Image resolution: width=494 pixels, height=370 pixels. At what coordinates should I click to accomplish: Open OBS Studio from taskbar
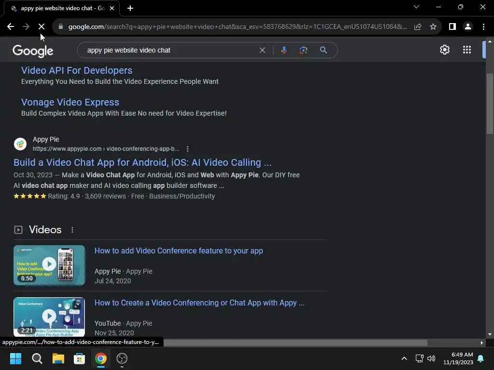pyautogui.click(x=122, y=358)
